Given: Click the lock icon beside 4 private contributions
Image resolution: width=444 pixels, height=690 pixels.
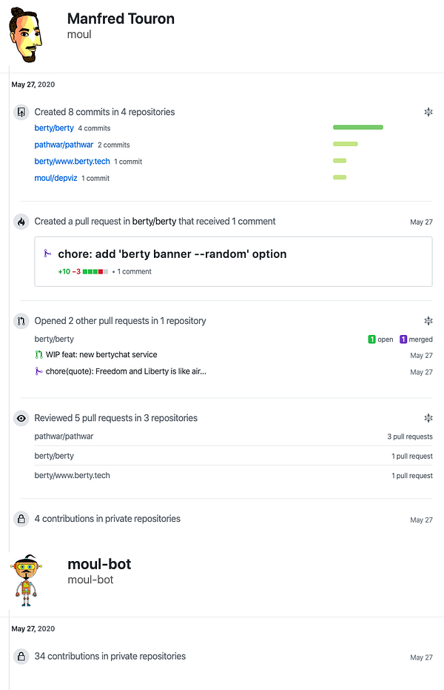Looking at the screenshot, I should point(21,519).
